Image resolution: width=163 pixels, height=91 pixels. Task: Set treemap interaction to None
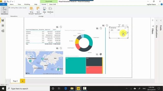tap(101, 54)
